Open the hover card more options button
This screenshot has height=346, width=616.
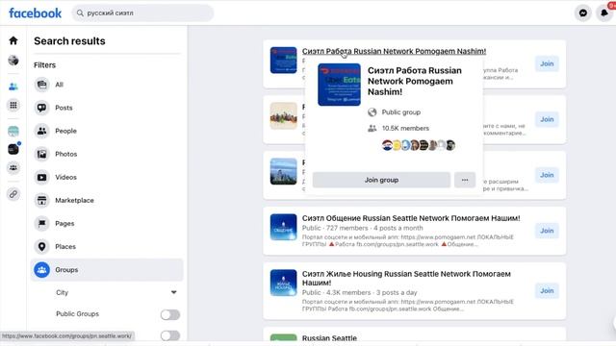point(465,180)
